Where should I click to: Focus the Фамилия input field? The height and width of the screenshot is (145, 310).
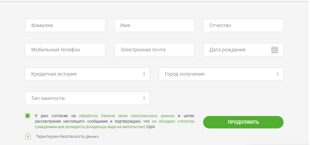[65, 25]
